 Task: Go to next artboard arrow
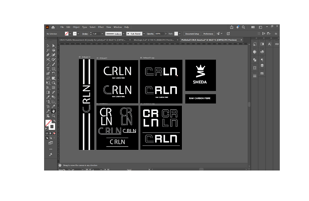point(105,170)
